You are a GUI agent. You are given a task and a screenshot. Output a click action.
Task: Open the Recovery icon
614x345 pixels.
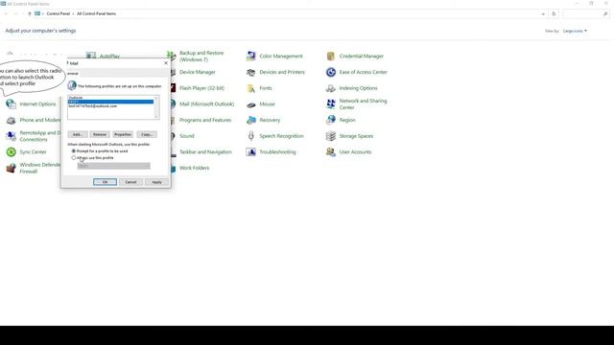click(x=251, y=120)
